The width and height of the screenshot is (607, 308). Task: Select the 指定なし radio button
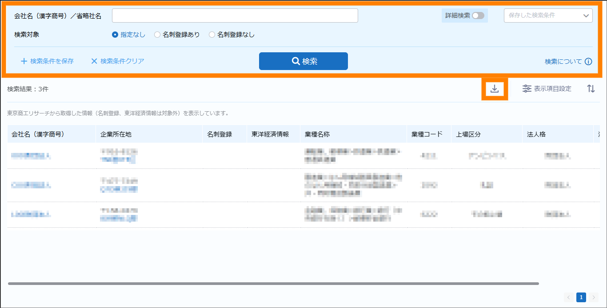pos(115,35)
